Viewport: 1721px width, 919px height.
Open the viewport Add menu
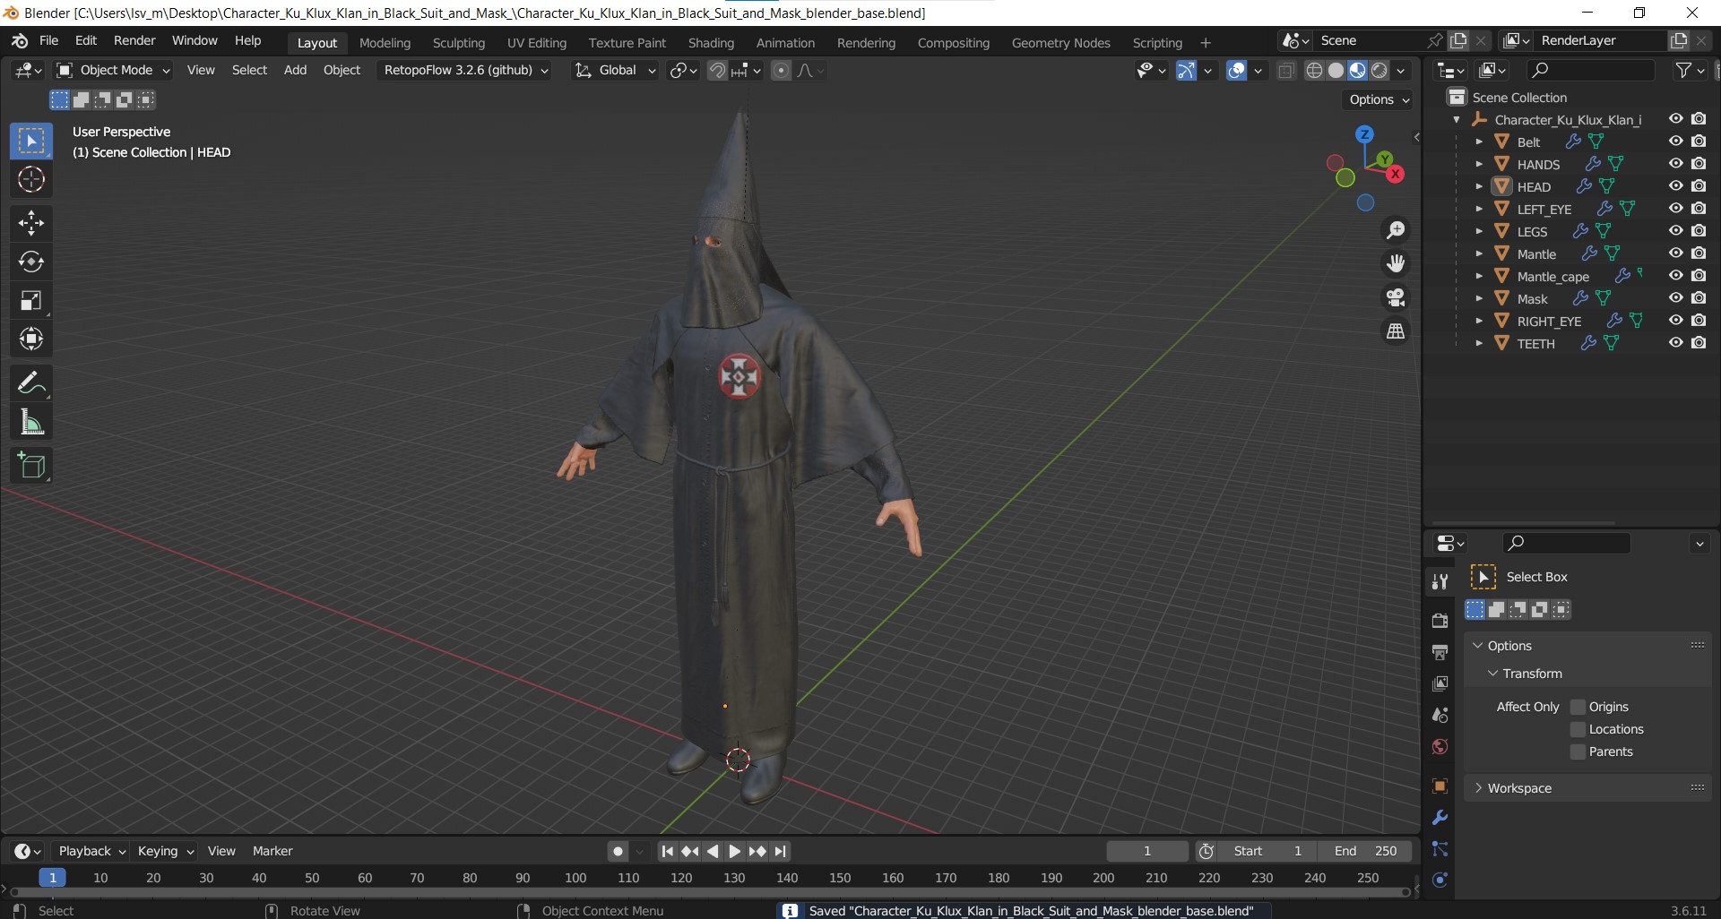coord(295,70)
